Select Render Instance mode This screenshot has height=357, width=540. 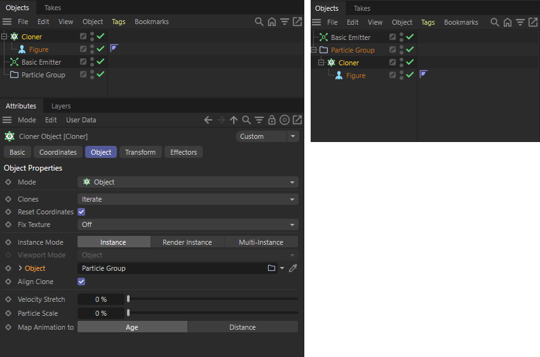coord(187,242)
